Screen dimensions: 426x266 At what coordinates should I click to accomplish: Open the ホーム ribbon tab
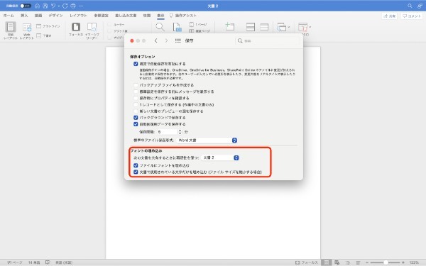(x=9, y=16)
